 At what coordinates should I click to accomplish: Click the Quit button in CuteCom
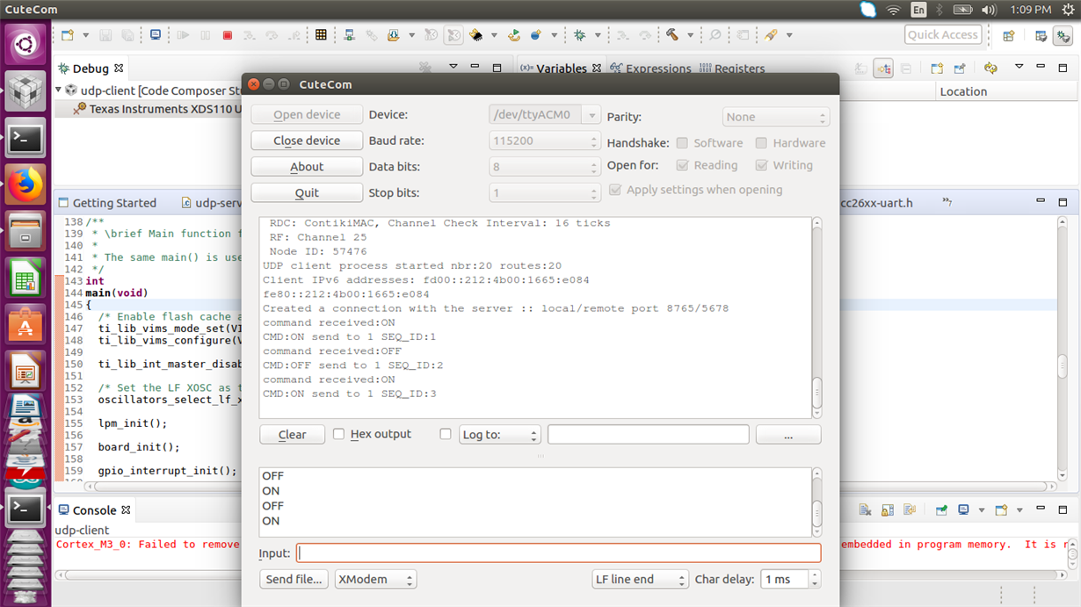[x=307, y=193]
